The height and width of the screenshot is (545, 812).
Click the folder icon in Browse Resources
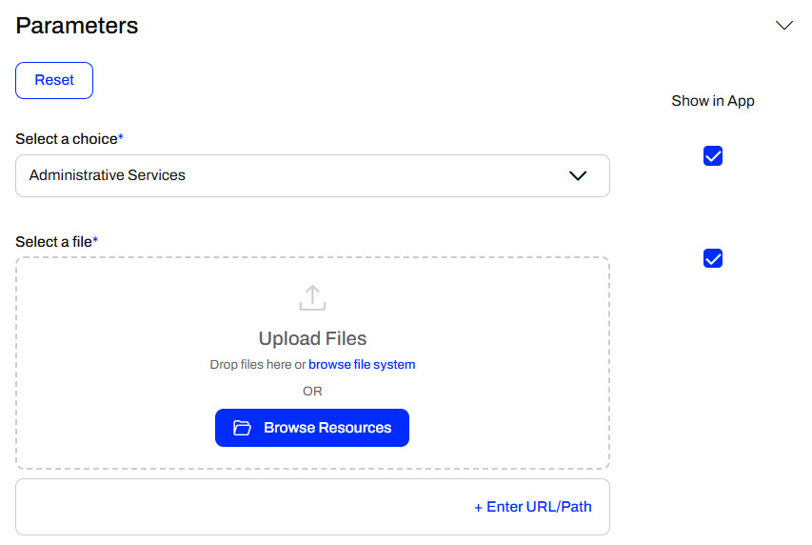coord(243,429)
